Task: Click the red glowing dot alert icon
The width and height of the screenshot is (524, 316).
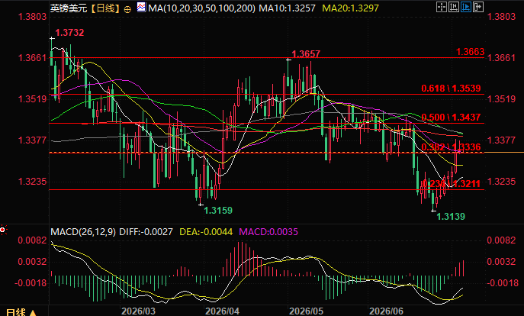Action: tap(3, 230)
